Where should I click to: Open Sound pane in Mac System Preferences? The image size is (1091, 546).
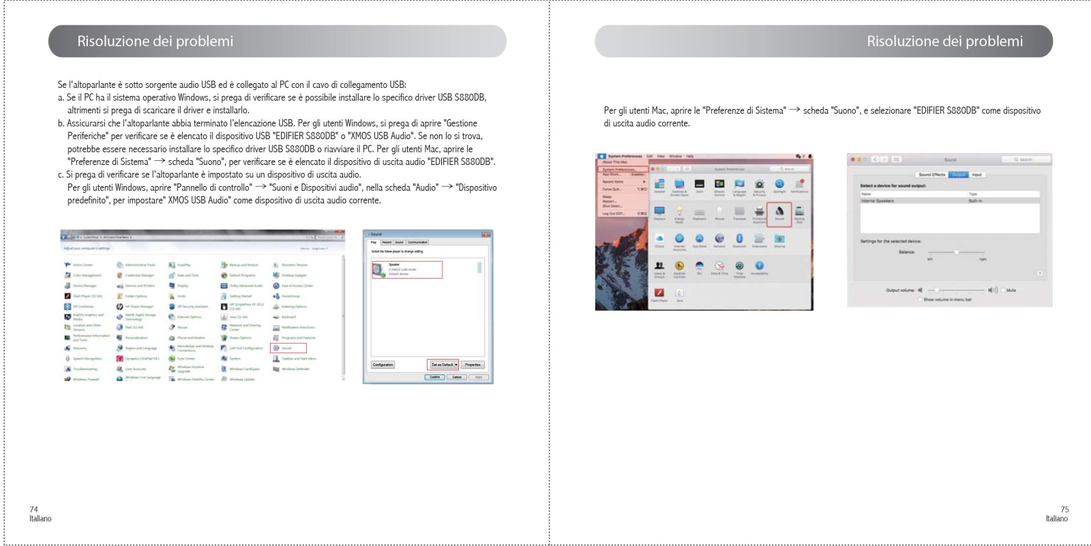pos(779,213)
